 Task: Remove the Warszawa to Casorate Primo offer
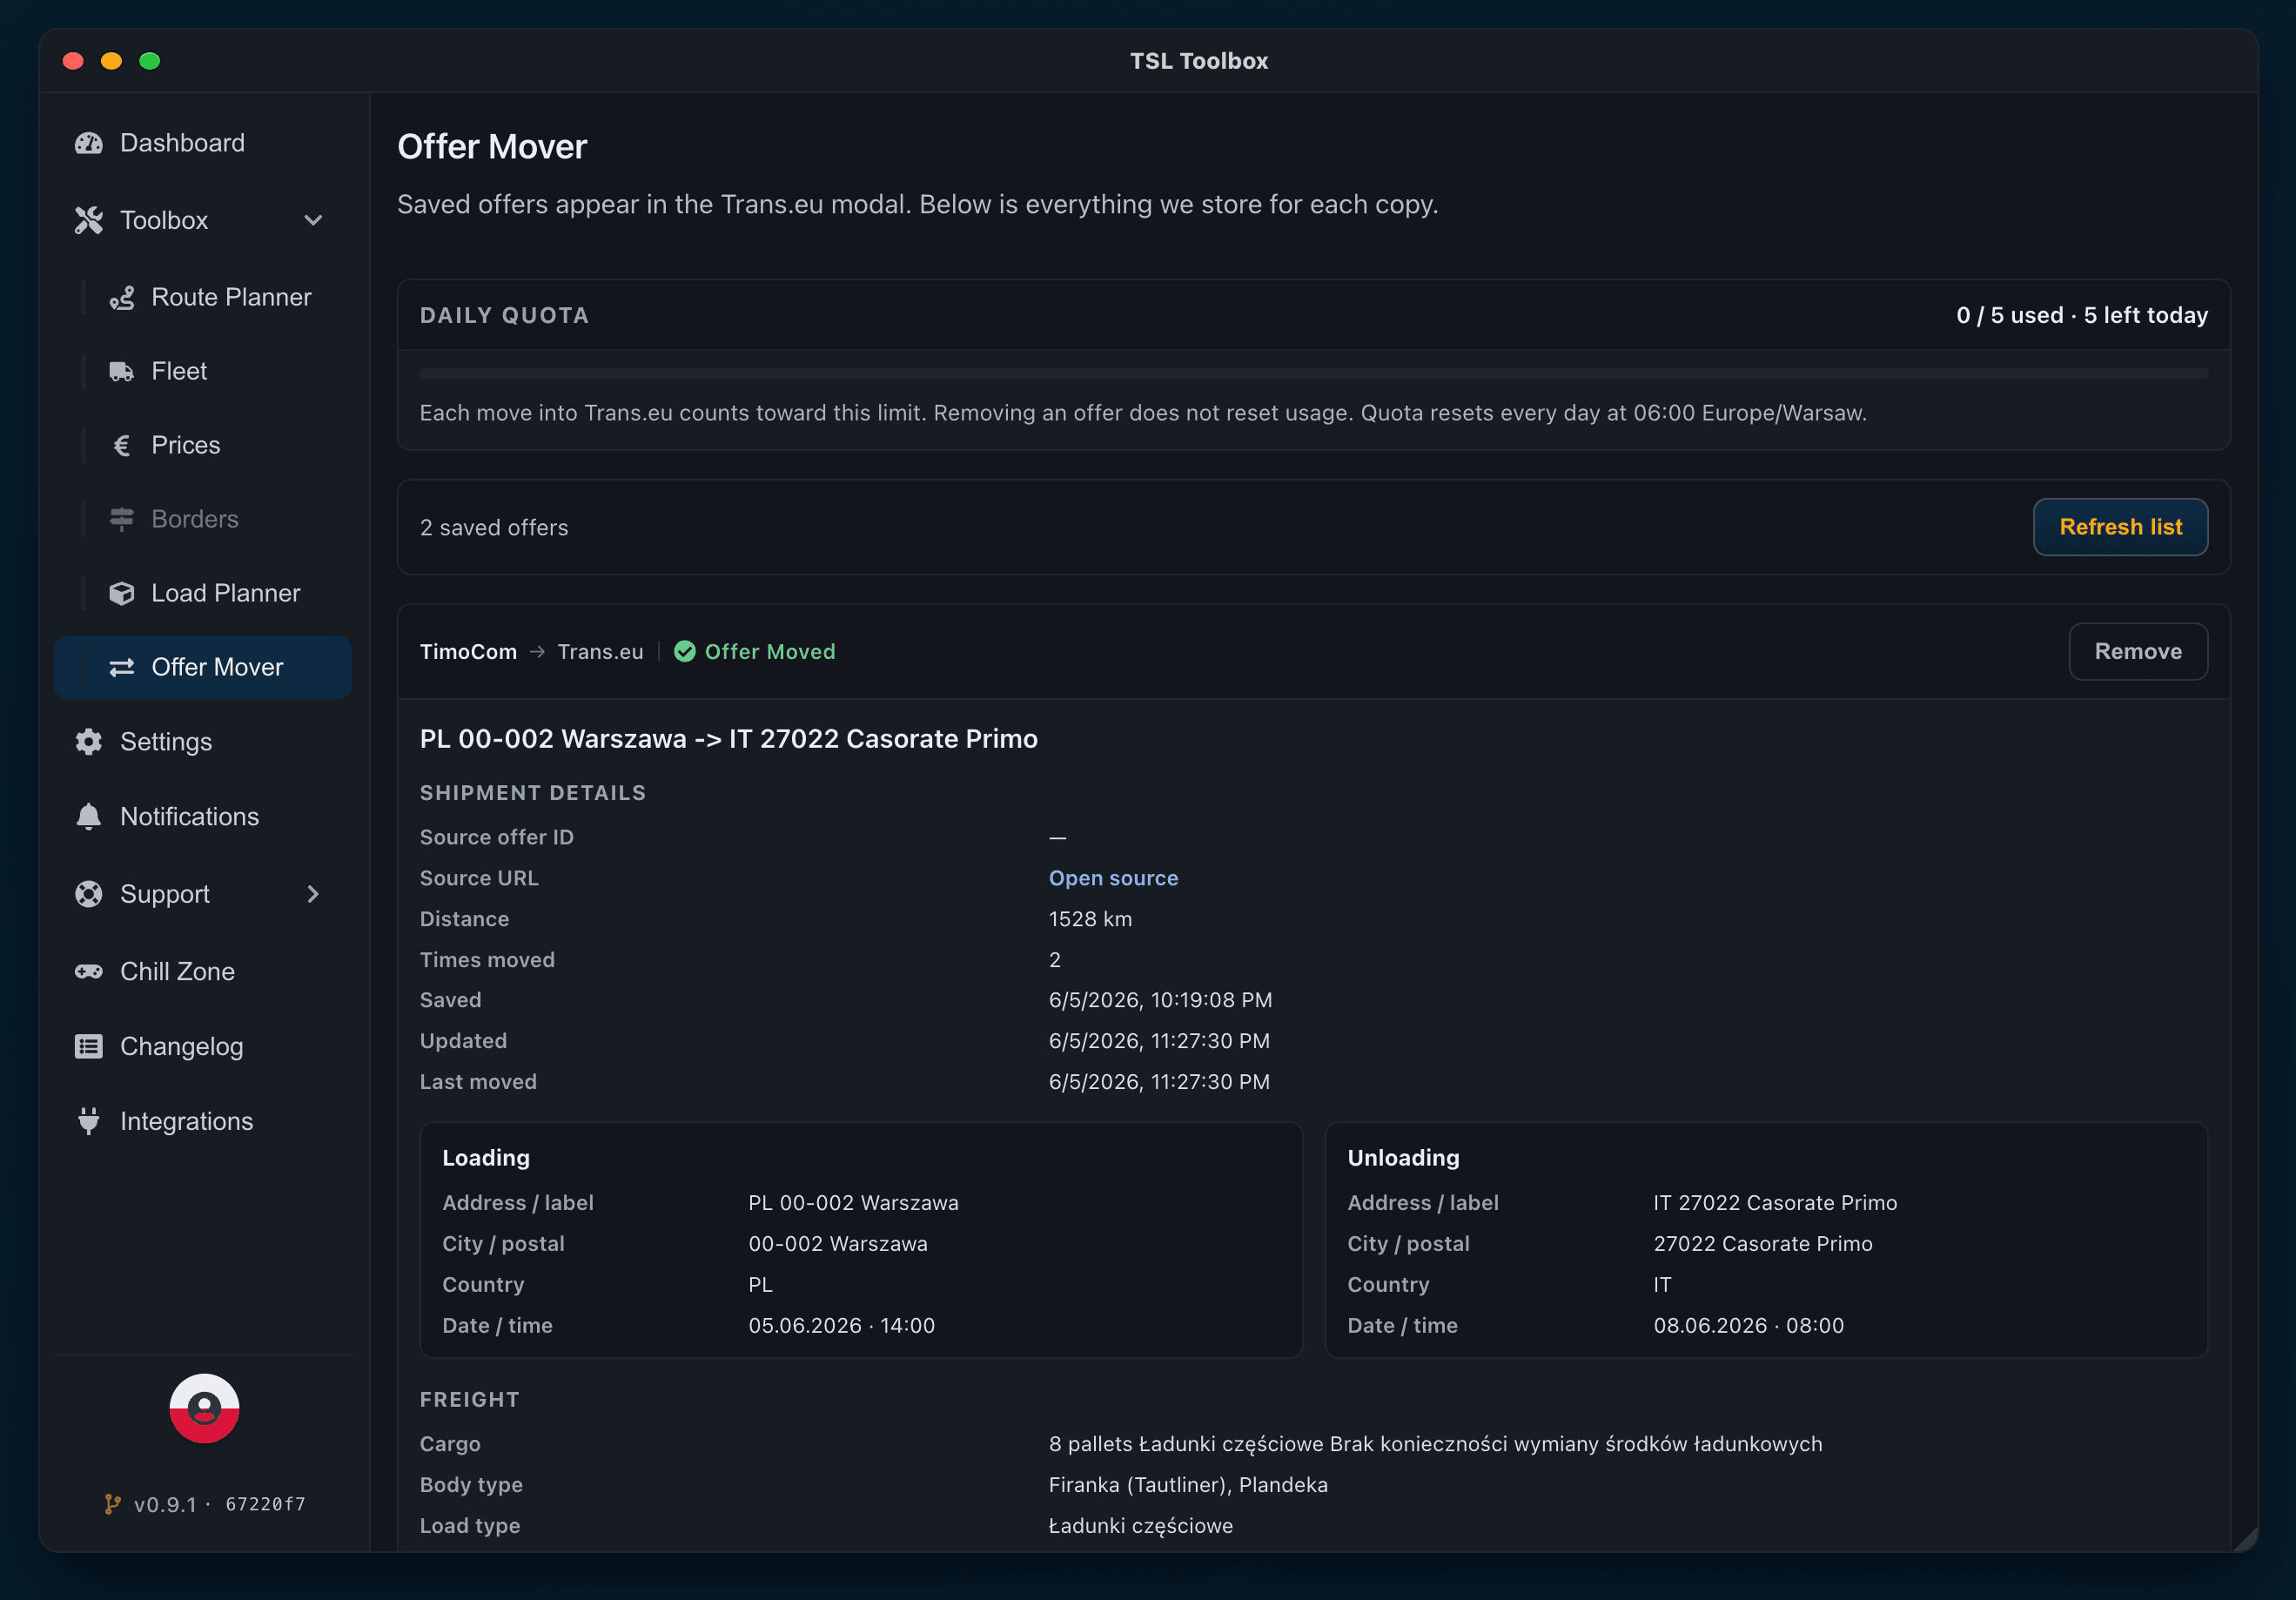(2138, 652)
